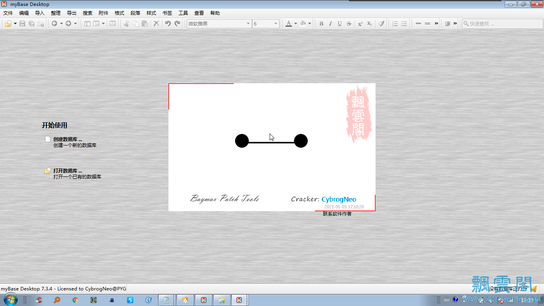Expand the font color dropdown arrow
Image resolution: width=544 pixels, height=306 pixels.
coord(295,24)
